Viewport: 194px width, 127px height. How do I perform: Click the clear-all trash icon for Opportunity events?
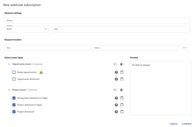(122, 64)
